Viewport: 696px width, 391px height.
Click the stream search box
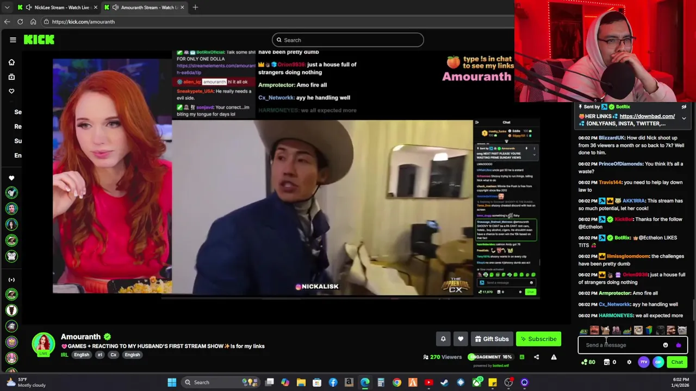(x=347, y=40)
